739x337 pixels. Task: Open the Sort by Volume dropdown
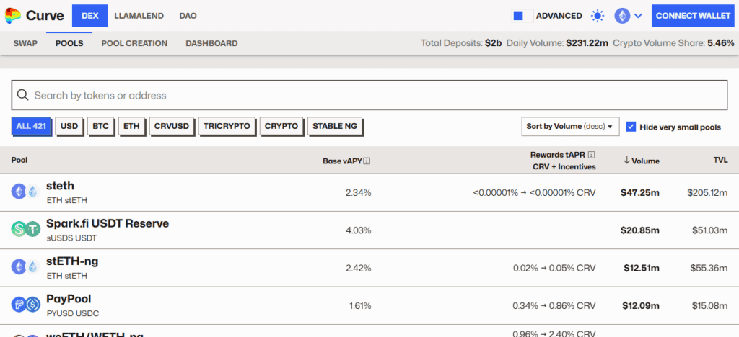tap(570, 127)
